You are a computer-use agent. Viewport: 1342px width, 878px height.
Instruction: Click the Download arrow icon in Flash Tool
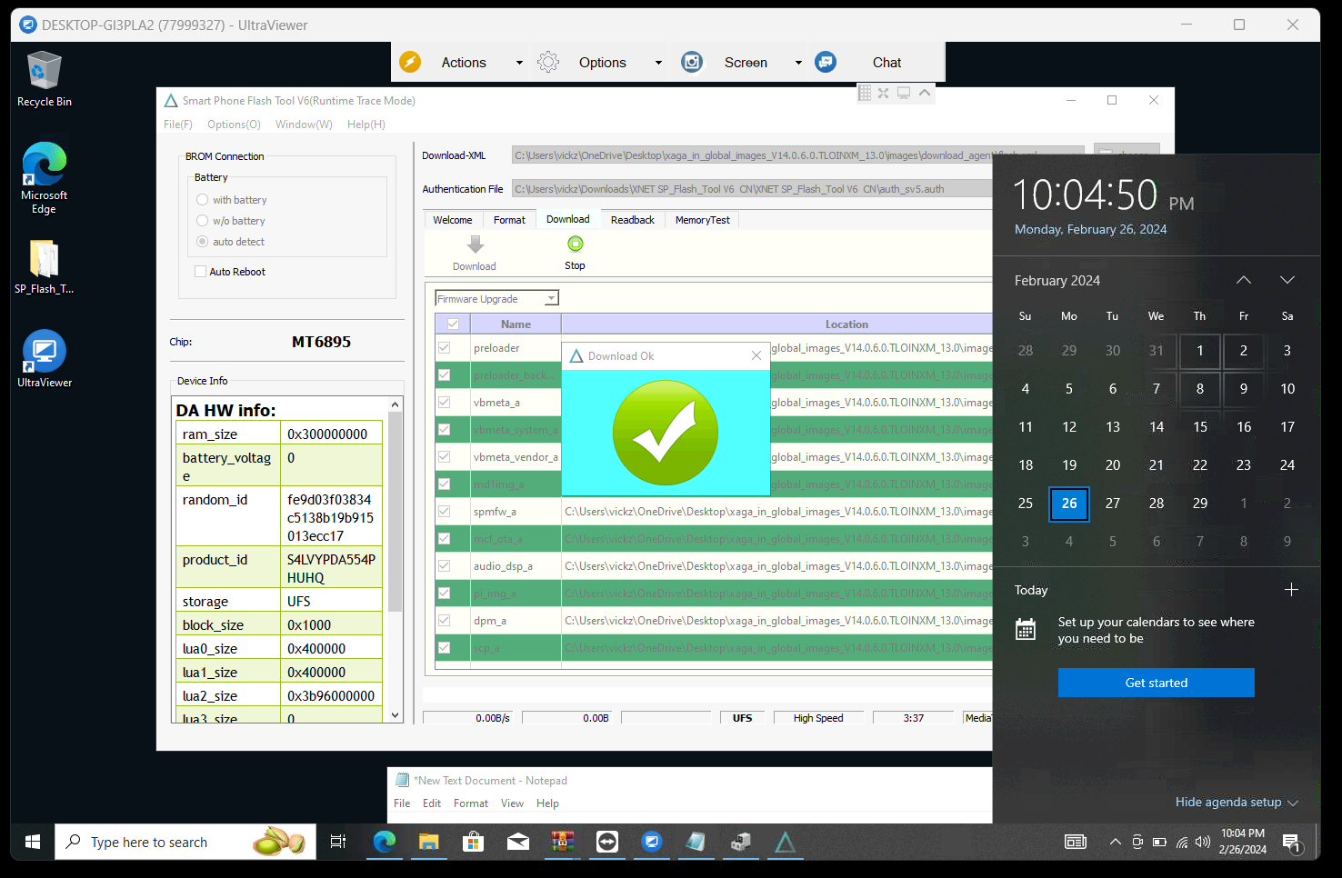click(475, 244)
